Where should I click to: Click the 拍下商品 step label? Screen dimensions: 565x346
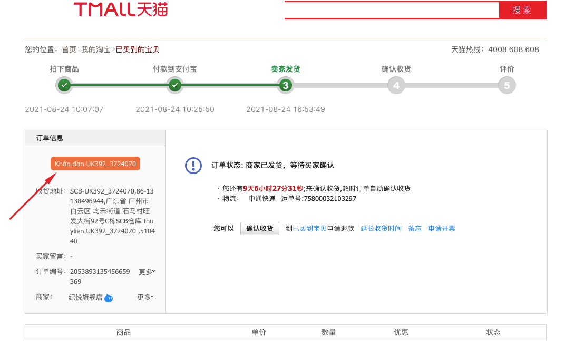64,69
